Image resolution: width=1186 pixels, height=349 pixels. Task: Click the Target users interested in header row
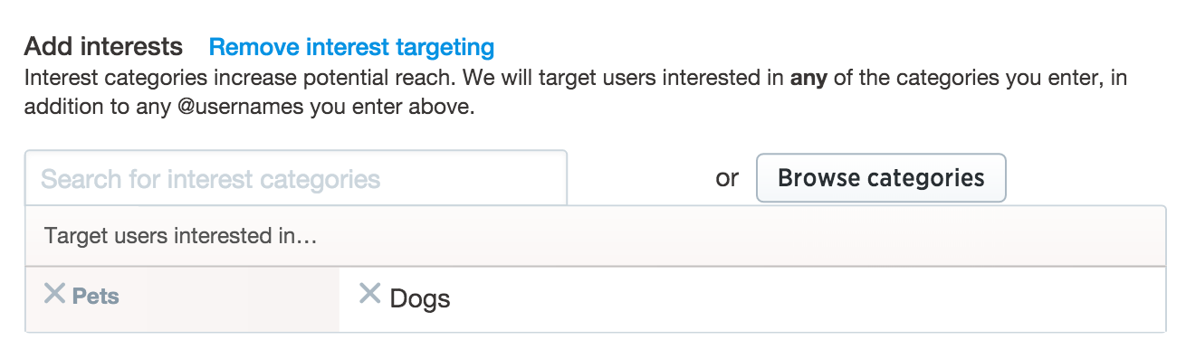596,237
